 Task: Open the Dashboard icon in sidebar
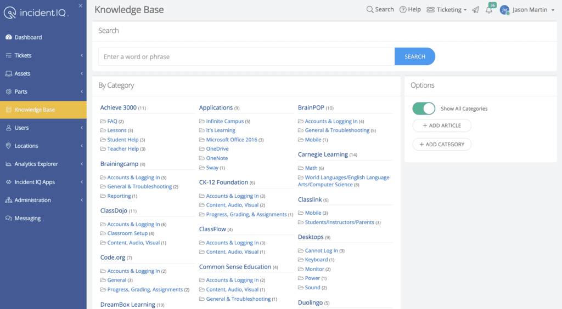[x=9, y=37]
